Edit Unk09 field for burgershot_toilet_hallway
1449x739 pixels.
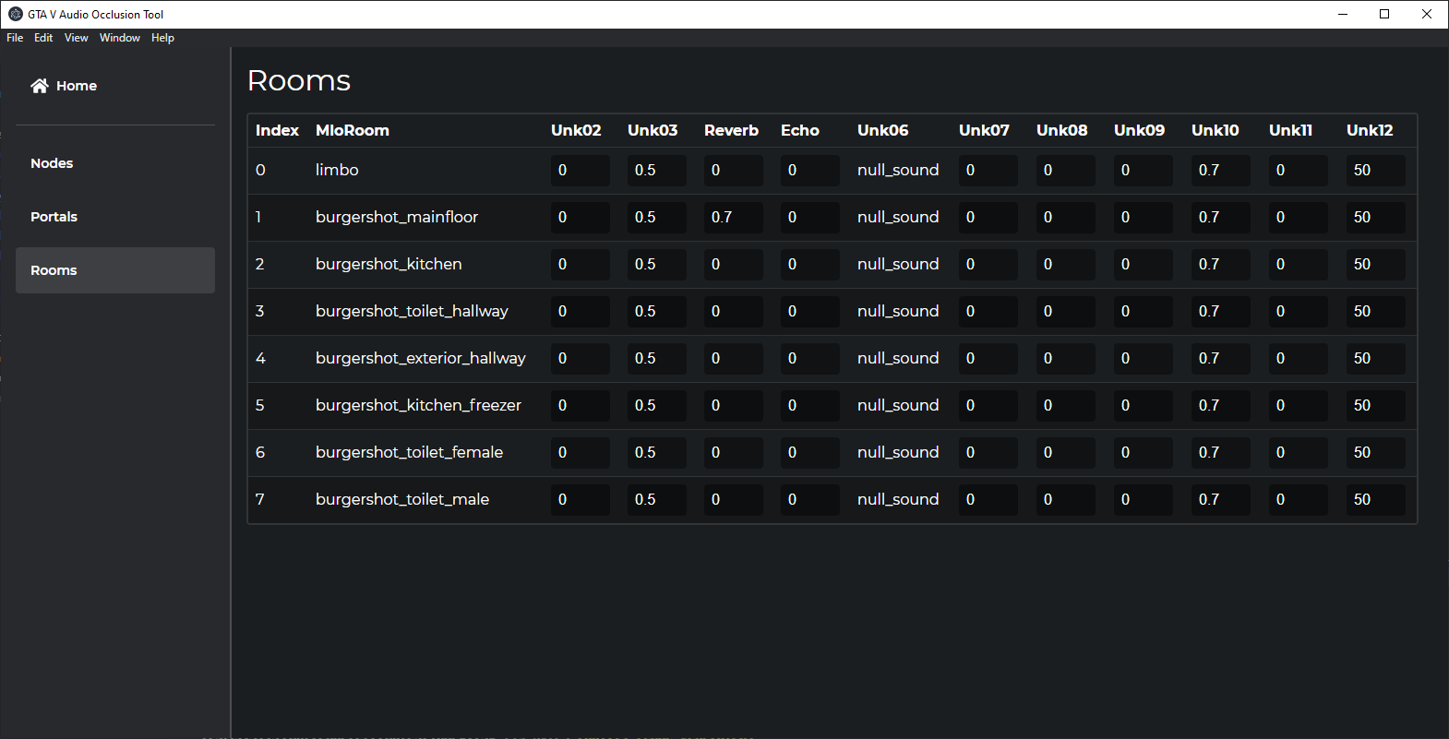[1143, 312]
